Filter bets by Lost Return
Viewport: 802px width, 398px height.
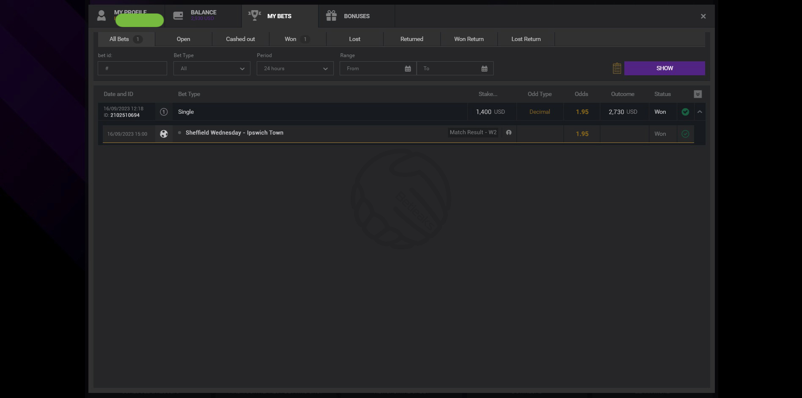click(526, 39)
